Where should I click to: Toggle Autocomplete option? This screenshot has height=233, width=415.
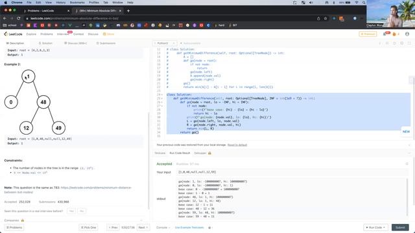190,43
